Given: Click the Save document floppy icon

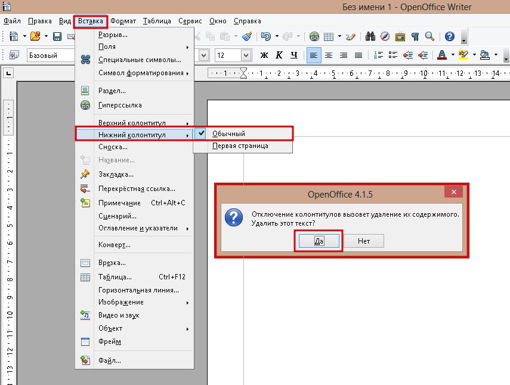Looking at the screenshot, I should click(57, 36).
